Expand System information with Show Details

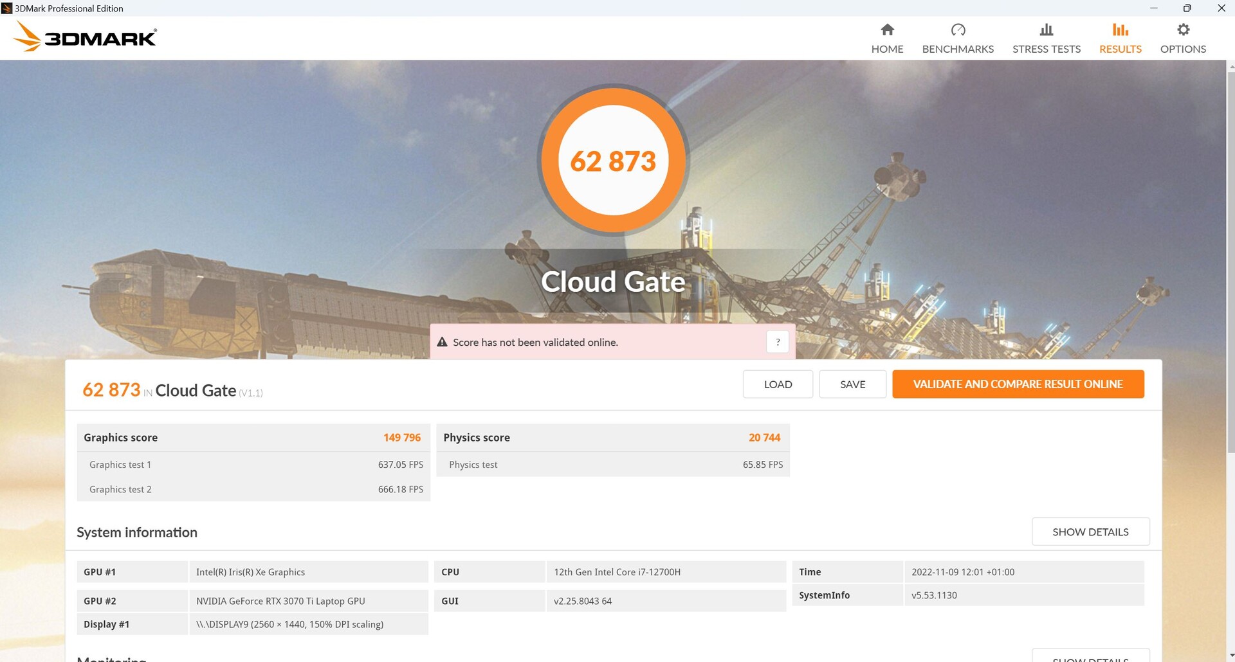1090,532
